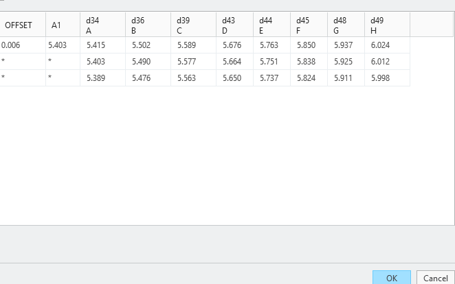Click the d49 H column header
This screenshot has height=284, width=455.
pyautogui.click(x=387, y=25)
